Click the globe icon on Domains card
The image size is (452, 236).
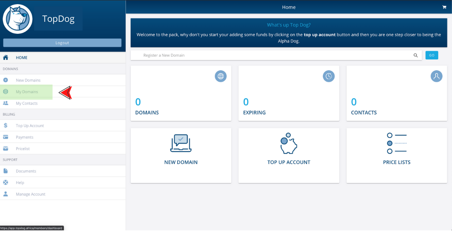(x=221, y=76)
